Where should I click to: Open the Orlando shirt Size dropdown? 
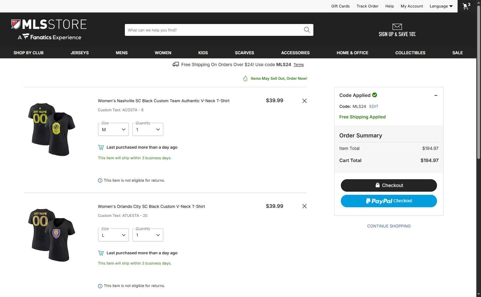(x=113, y=235)
